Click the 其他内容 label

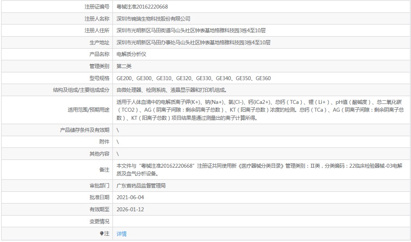pyautogui.click(x=99, y=154)
